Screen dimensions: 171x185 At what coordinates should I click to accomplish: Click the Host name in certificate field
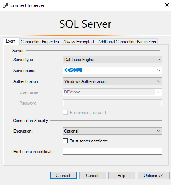pos(112,151)
